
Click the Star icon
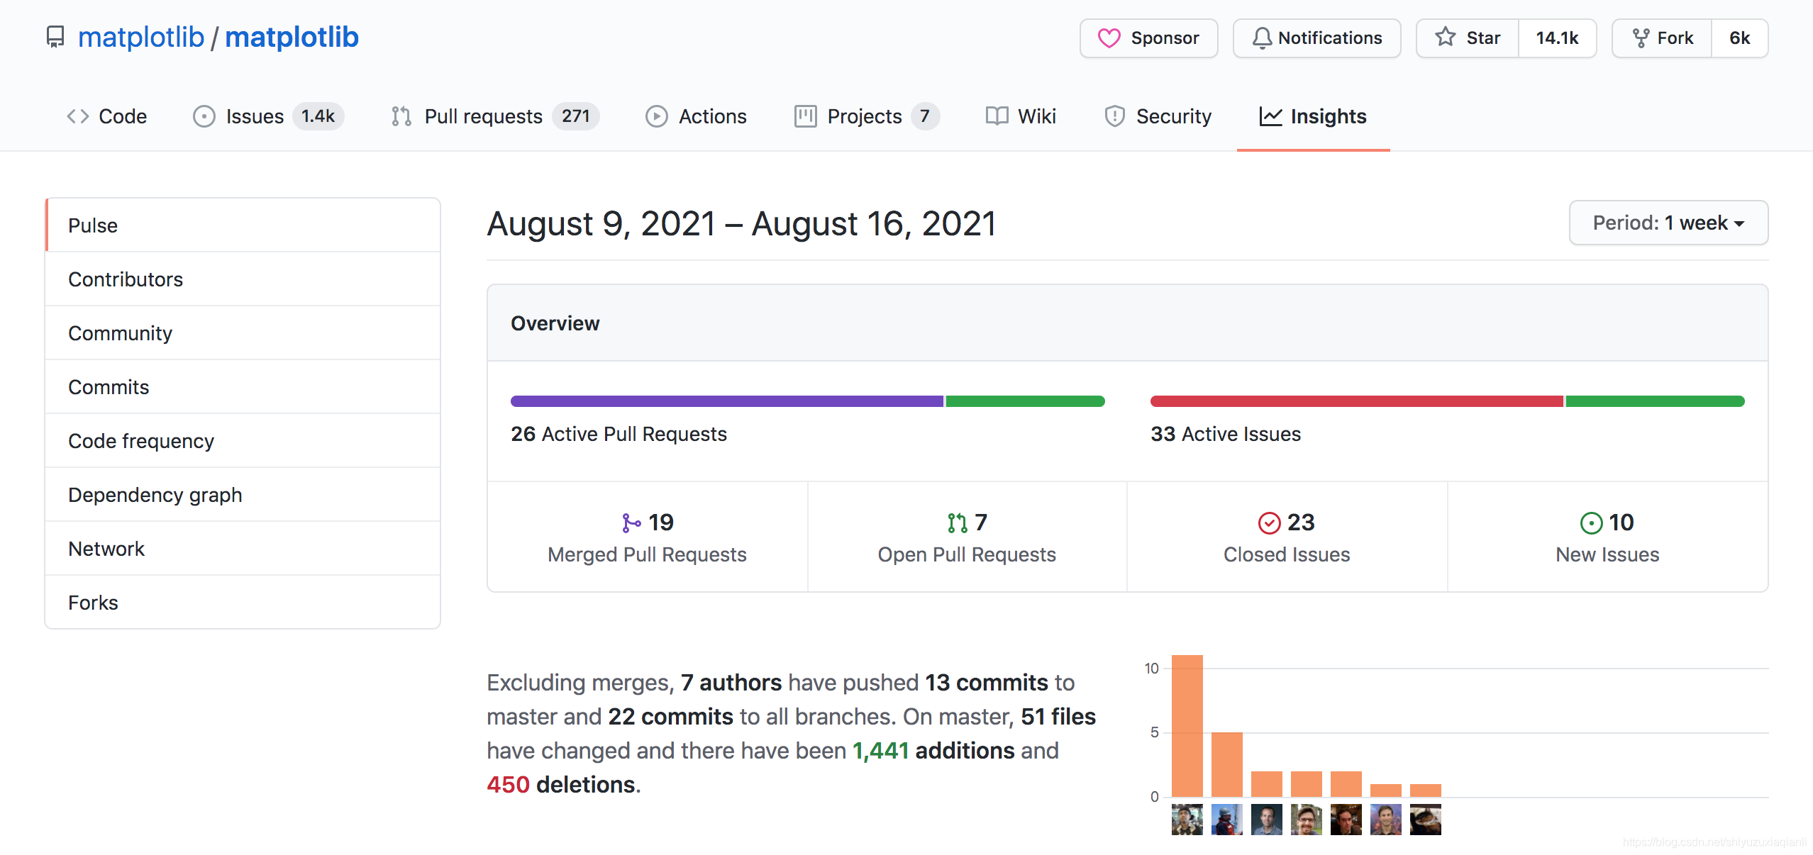(1445, 38)
